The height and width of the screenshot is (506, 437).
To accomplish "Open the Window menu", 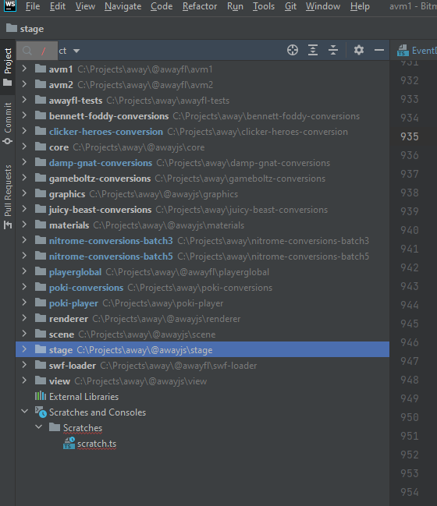I will coord(322,6).
